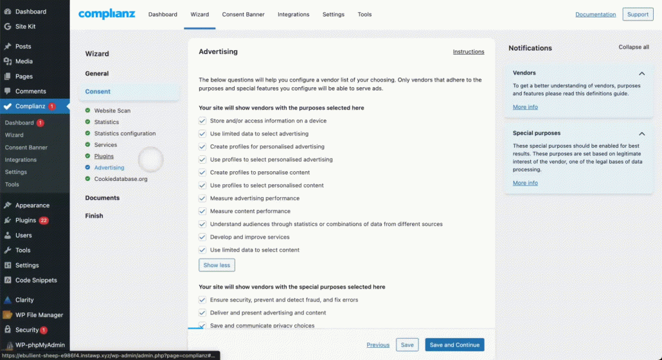Viewport: 662px width, 360px height.
Task: Click the Code Snippets icon
Action: pos(8,280)
